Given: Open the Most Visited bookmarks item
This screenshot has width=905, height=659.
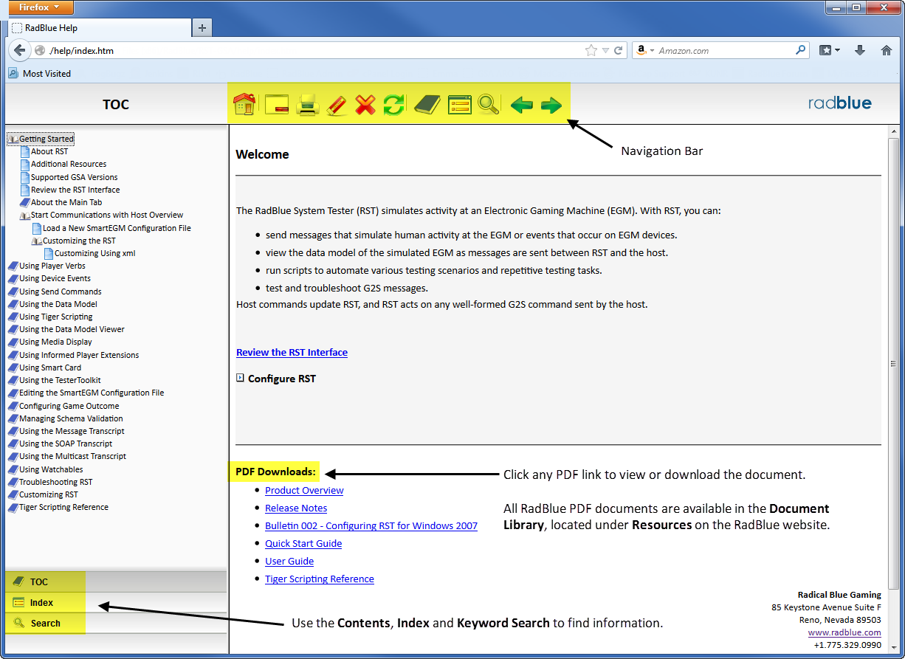Looking at the screenshot, I should (40, 74).
